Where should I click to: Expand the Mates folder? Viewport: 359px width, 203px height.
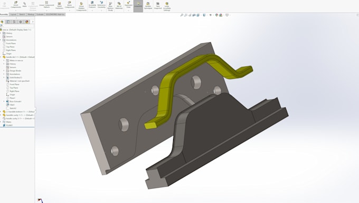[1, 122]
